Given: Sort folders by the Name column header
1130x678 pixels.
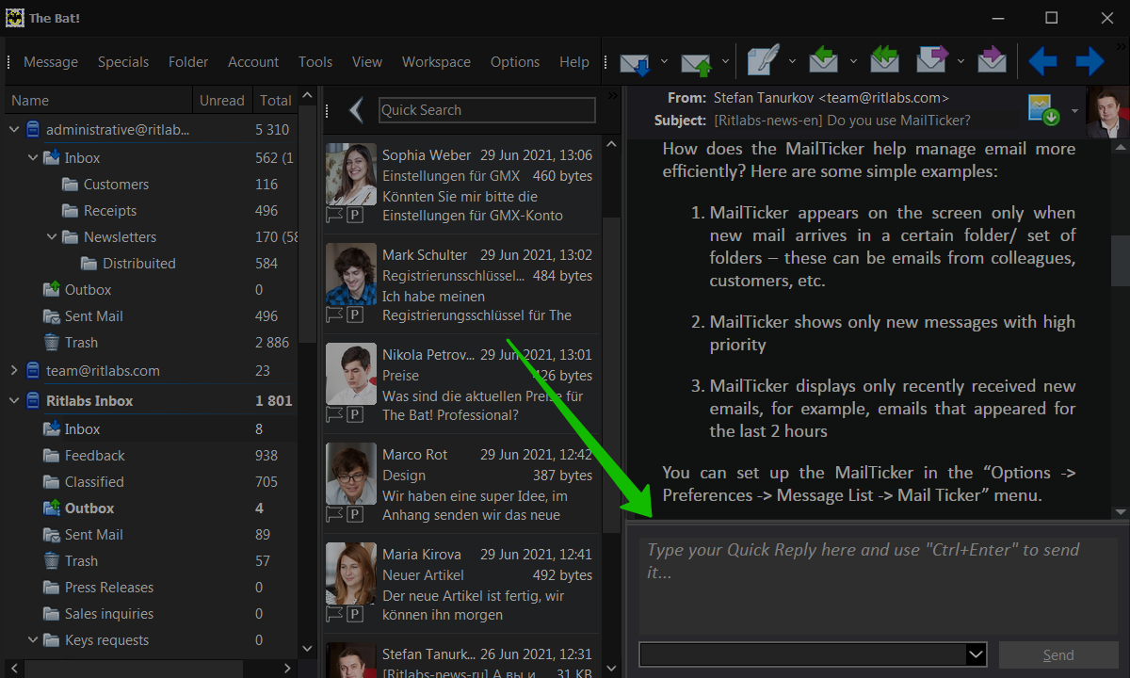Looking at the screenshot, I should click(x=98, y=100).
